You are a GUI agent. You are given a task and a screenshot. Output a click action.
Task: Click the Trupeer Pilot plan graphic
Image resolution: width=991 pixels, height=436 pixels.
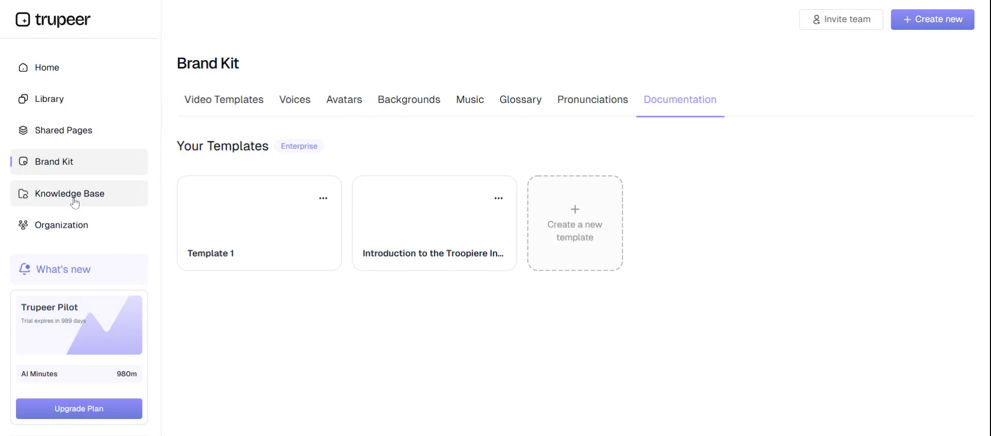click(79, 325)
